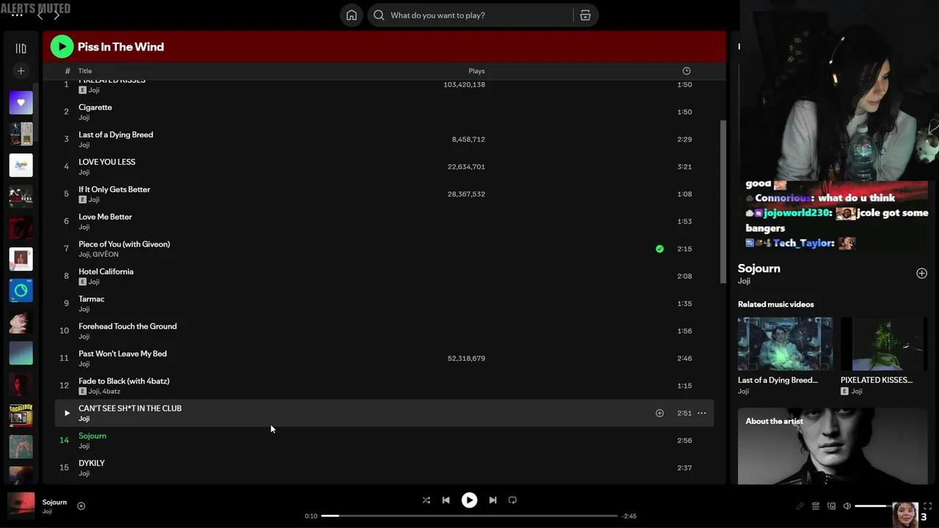Click the remaining time -2:45 label
939x528 pixels.
tap(629, 516)
